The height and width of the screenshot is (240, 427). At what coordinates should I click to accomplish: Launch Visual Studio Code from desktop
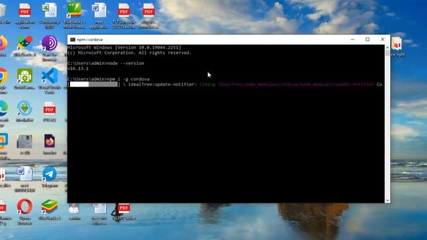49,81
